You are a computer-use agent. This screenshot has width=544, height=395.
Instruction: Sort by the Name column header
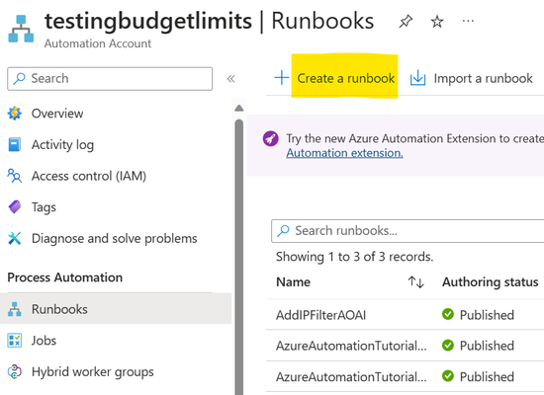[293, 282]
